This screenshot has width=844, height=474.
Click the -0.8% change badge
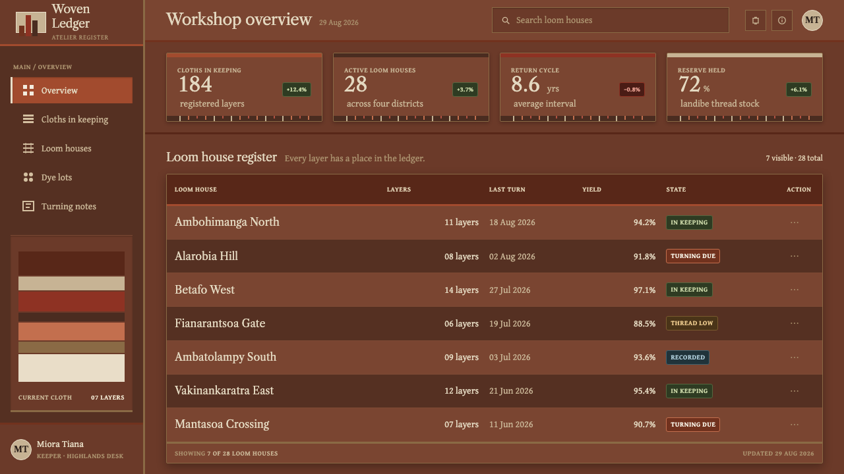[632, 90]
